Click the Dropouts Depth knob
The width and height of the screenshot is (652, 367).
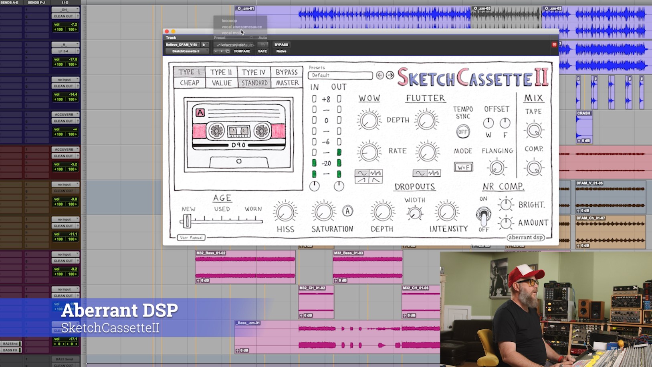point(382,212)
